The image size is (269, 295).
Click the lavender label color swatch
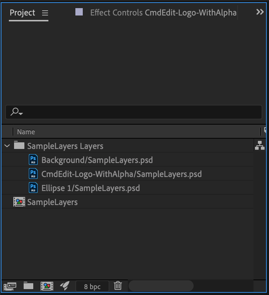[79, 12]
